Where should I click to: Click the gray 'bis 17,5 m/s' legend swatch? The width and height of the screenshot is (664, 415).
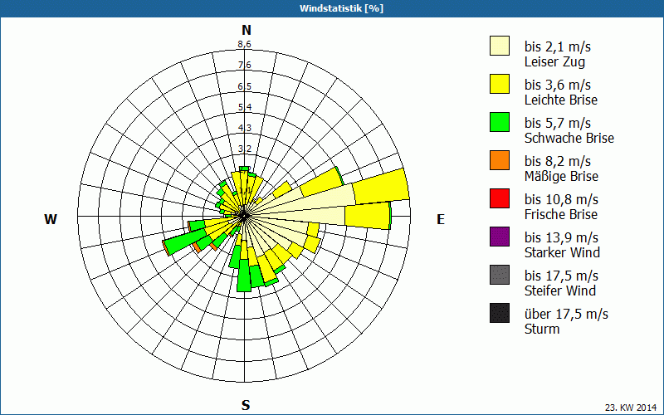coord(500,275)
